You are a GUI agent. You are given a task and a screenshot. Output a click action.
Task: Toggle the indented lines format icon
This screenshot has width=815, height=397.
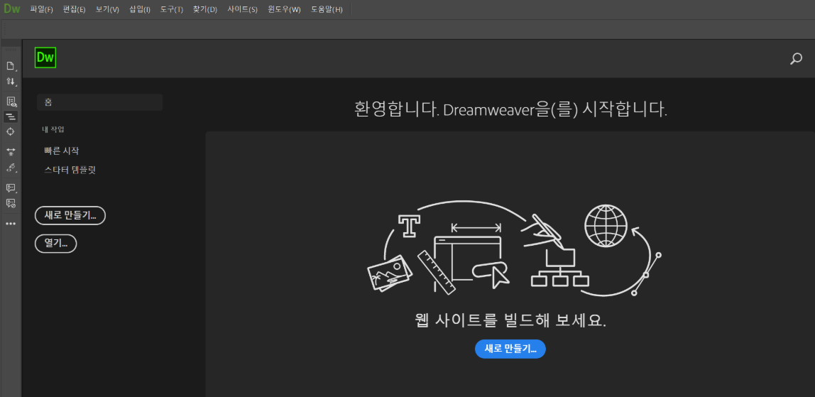(x=11, y=117)
